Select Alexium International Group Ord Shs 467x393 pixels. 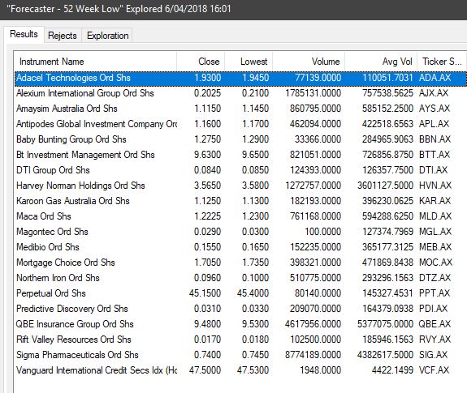240,93
